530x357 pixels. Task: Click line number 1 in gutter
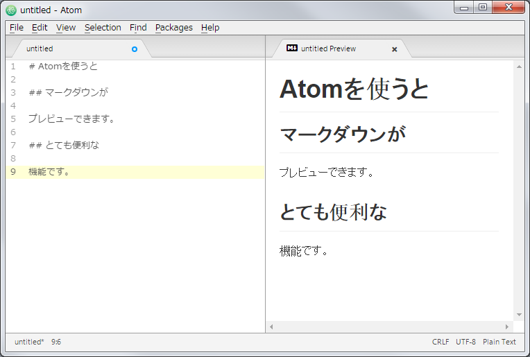click(x=13, y=66)
